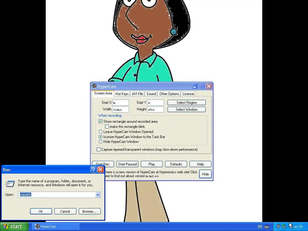Restore settings with Defaults button
The image size is (308, 231).
tap(176, 164)
